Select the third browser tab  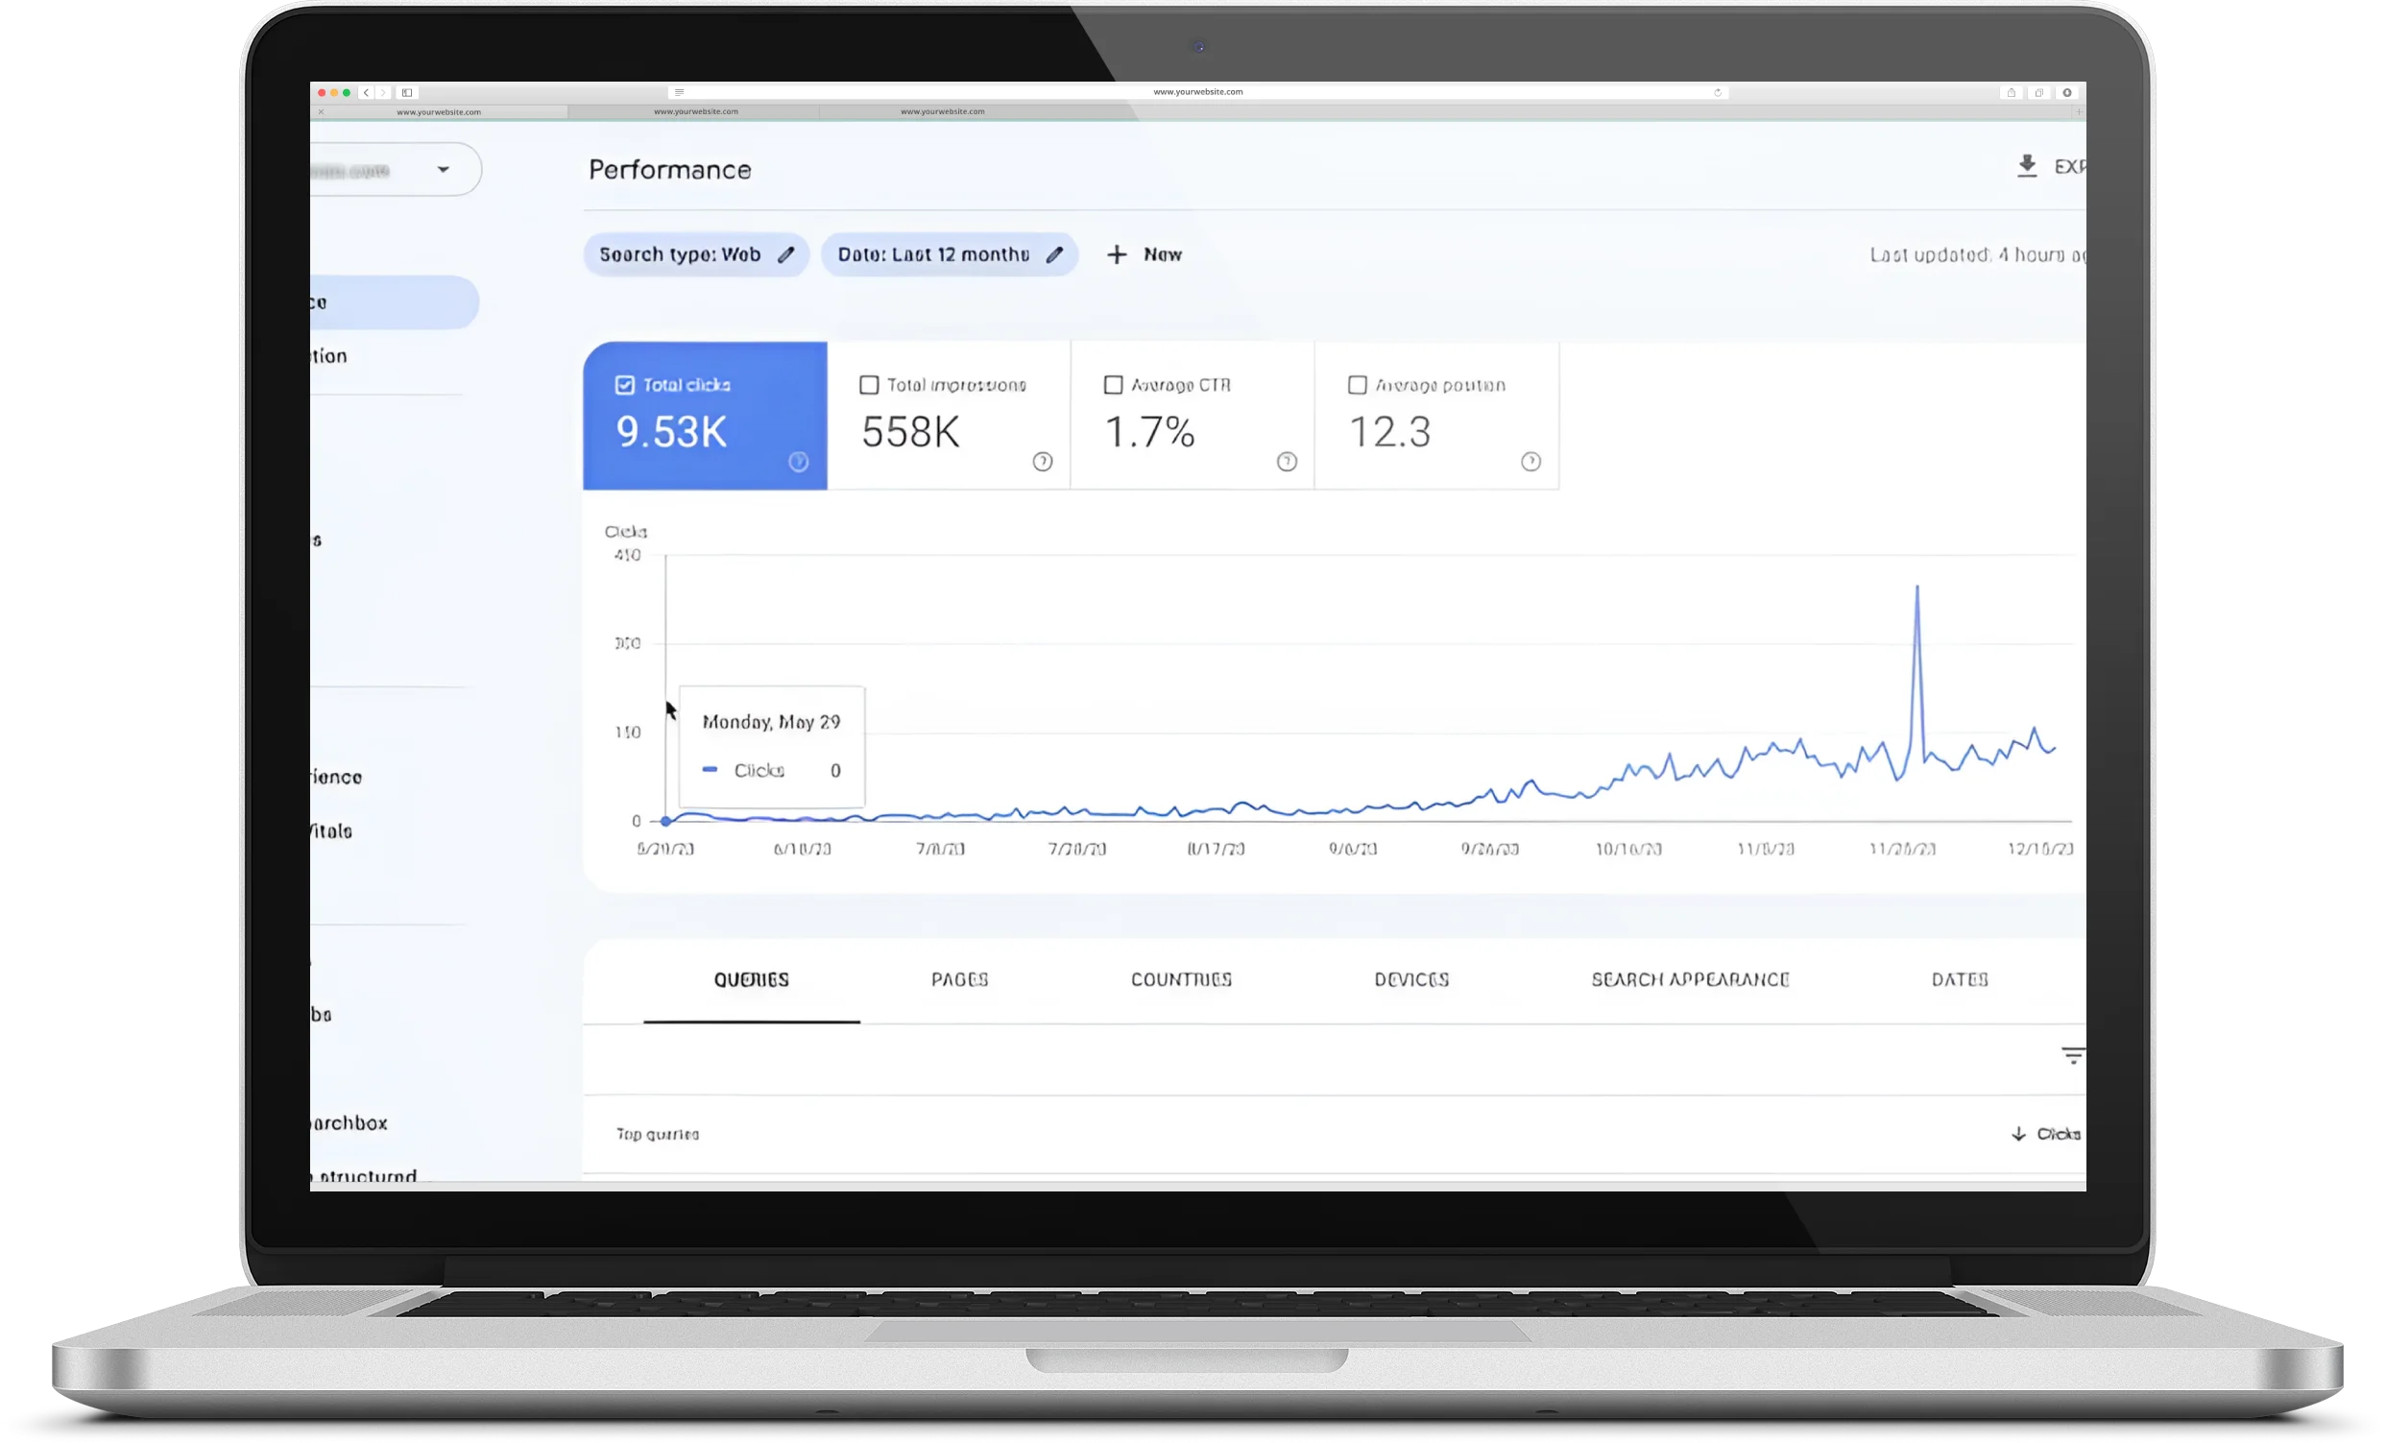(942, 112)
